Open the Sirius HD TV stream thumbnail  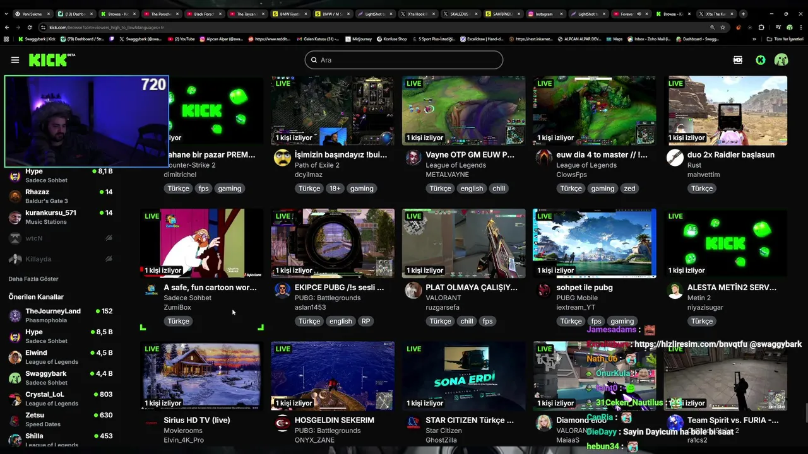point(201,376)
